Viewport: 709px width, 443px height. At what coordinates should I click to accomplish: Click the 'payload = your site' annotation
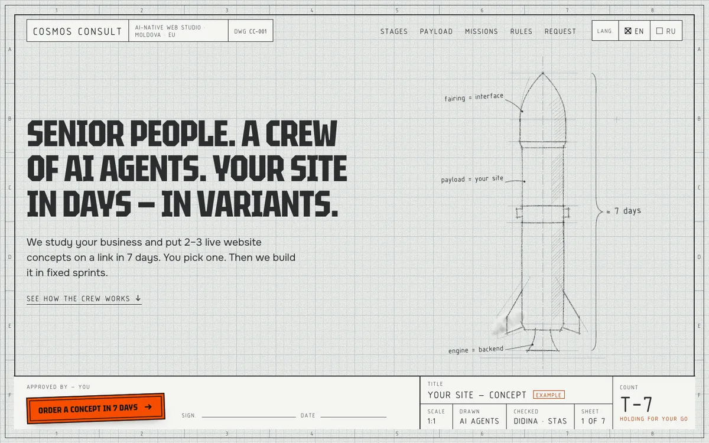(472, 179)
